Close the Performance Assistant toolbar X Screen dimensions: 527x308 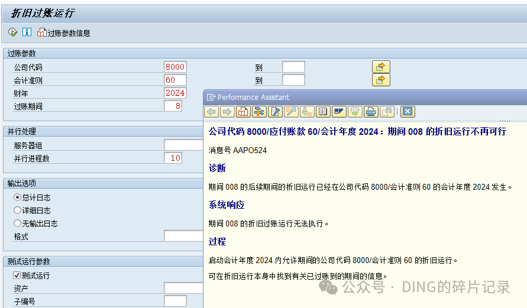(408, 112)
